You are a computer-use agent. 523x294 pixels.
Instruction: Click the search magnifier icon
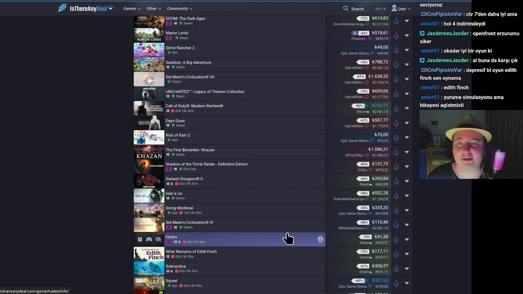346,8
